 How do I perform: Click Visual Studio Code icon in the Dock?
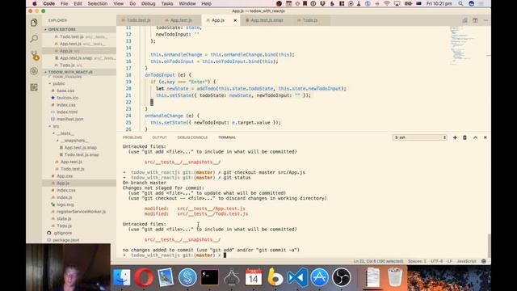pyautogui.click(x=297, y=277)
